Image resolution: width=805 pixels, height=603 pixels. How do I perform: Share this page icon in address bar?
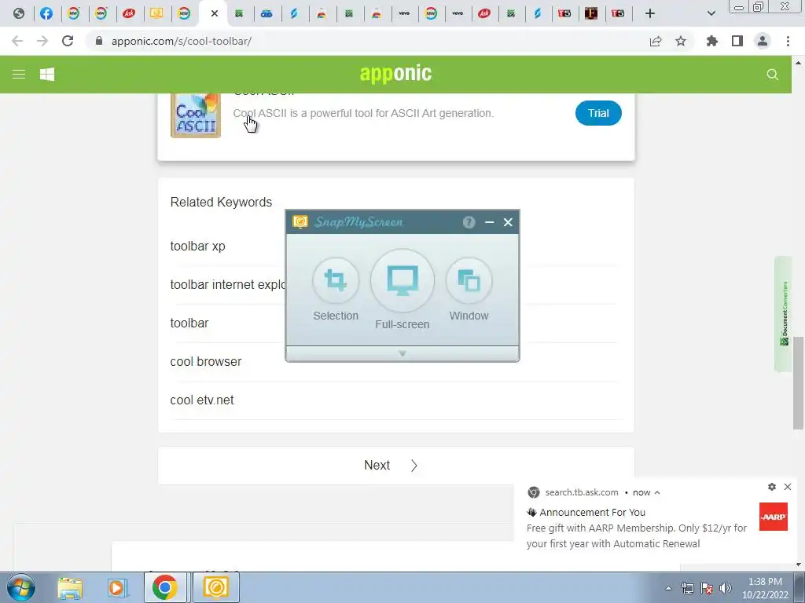656,41
